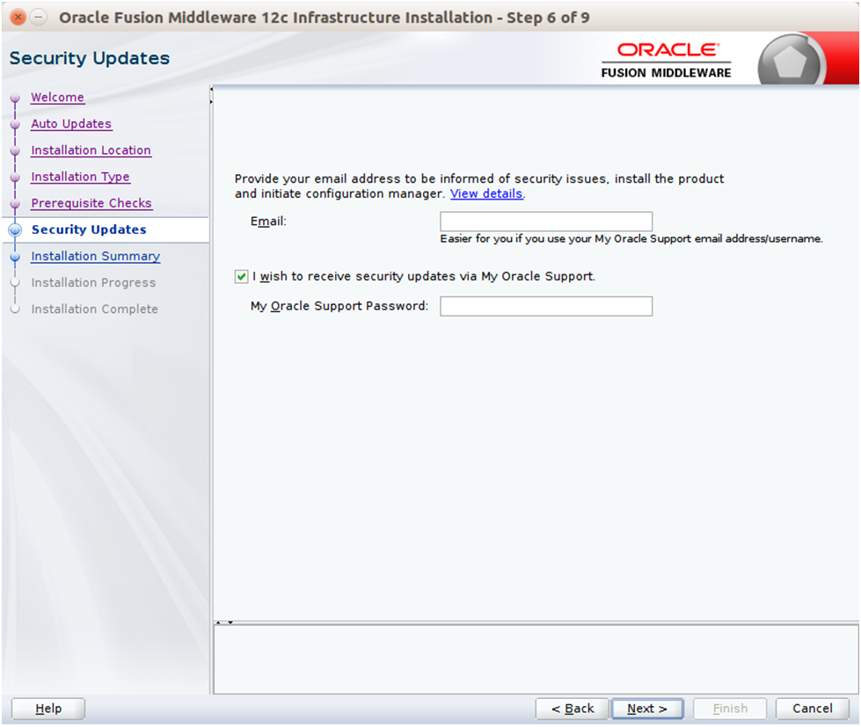
Task: Select the Security Updates step
Action: (89, 229)
